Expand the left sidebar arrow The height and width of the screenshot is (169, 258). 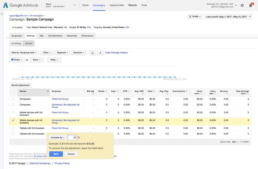[2, 14]
